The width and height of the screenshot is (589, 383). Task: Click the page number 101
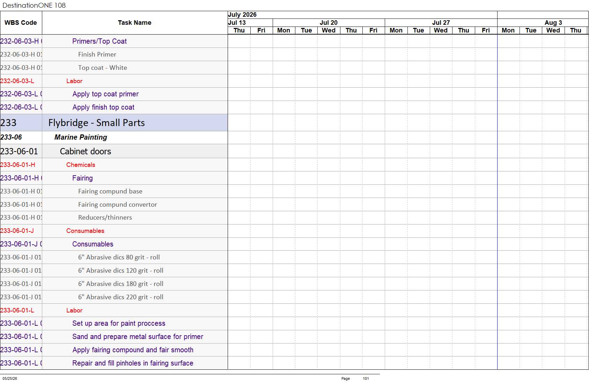tap(366, 378)
